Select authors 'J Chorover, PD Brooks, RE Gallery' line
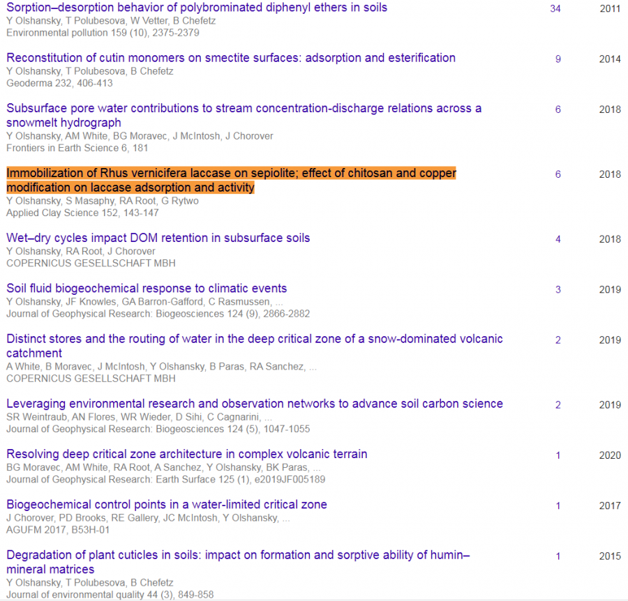This screenshot has width=628, height=601. point(148,518)
